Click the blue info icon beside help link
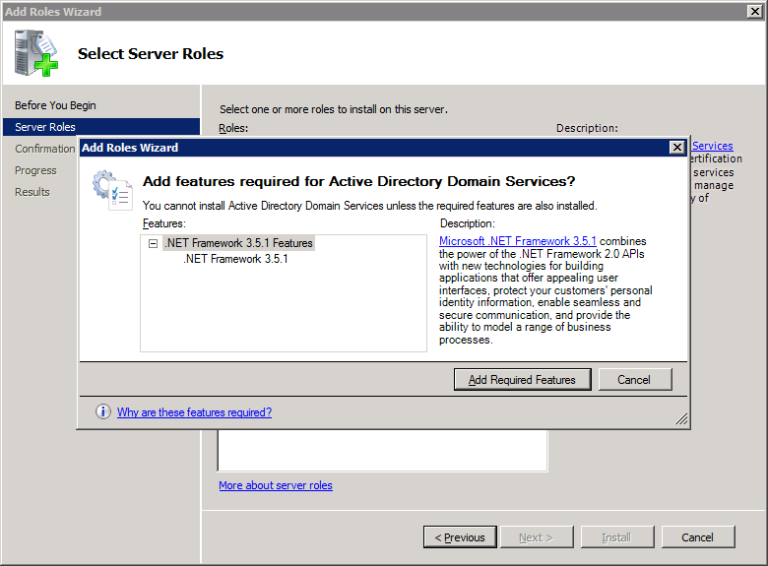This screenshot has width=768, height=566. click(x=102, y=411)
